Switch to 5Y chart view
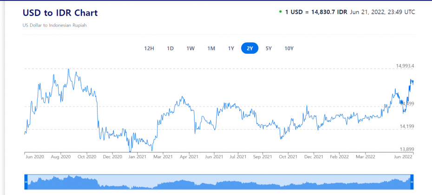 point(268,48)
